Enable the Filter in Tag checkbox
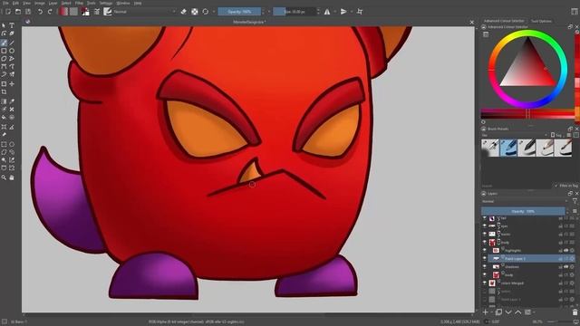 point(556,186)
